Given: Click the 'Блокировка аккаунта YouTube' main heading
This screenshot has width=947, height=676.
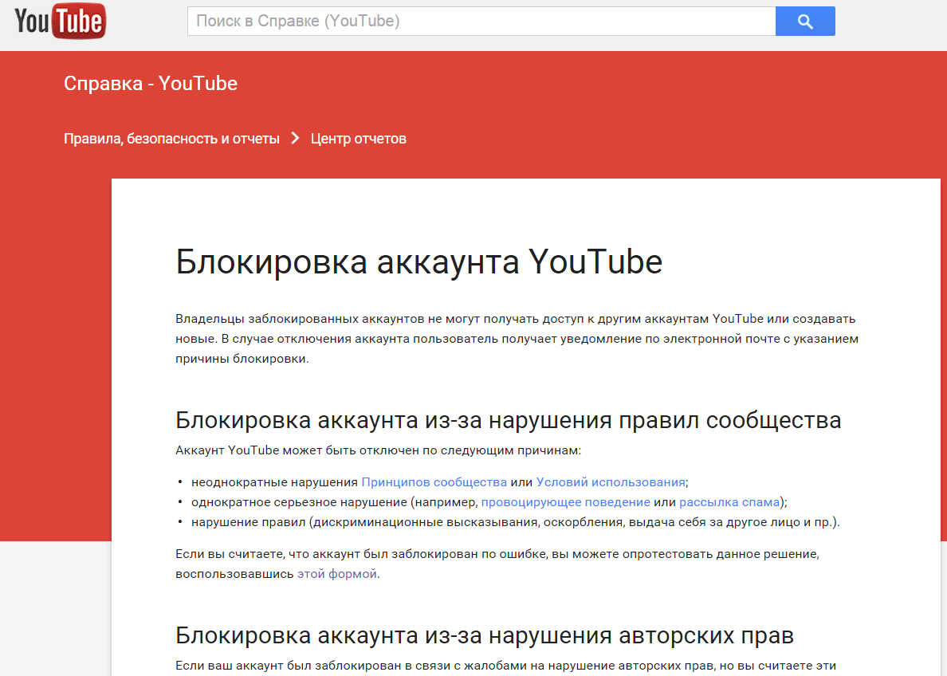Looking at the screenshot, I should pyautogui.click(x=419, y=262).
